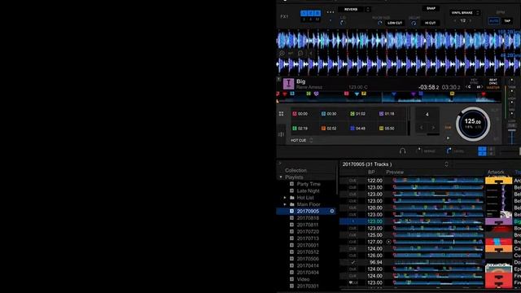Sort by the Preview column header
The width and height of the screenshot is (521, 293).
coord(395,172)
